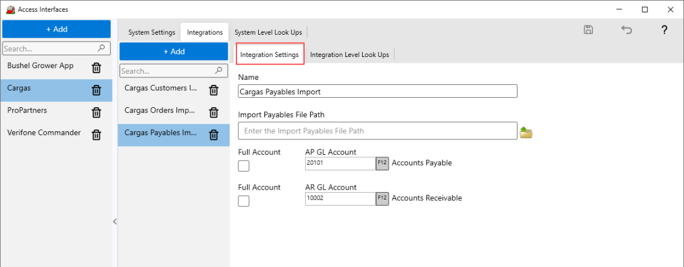Switch to System Settings tab
Image resolution: width=684 pixels, height=267 pixels.
(151, 32)
